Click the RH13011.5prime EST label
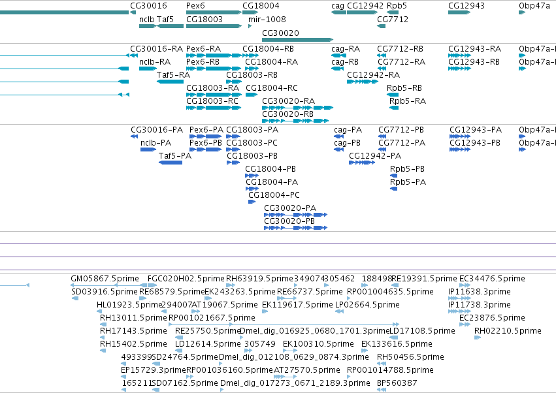556x393 pixels. [133, 317]
